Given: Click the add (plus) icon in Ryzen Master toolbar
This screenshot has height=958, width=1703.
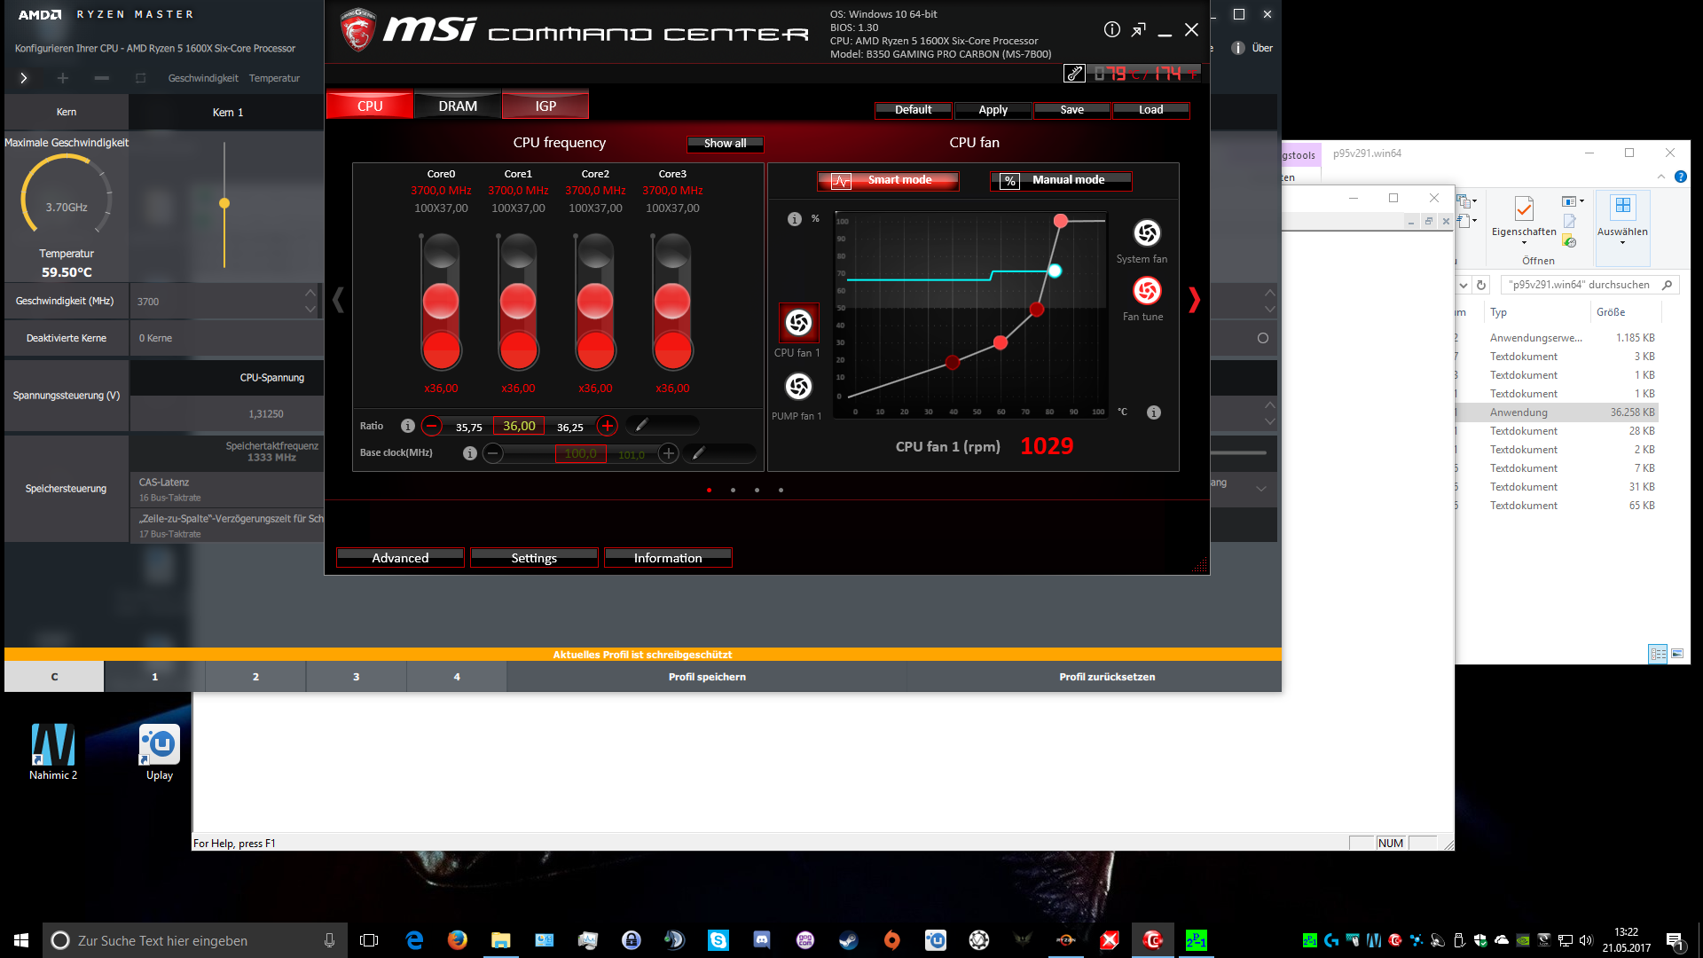Looking at the screenshot, I should (x=63, y=78).
